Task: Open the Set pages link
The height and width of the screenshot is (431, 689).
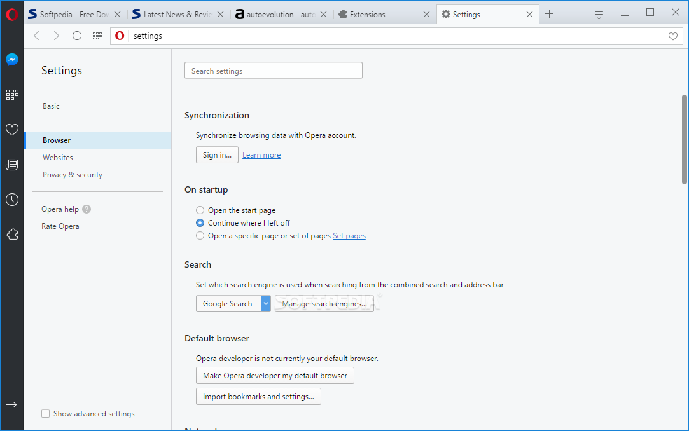Action: pyautogui.click(x=349, y=236)
